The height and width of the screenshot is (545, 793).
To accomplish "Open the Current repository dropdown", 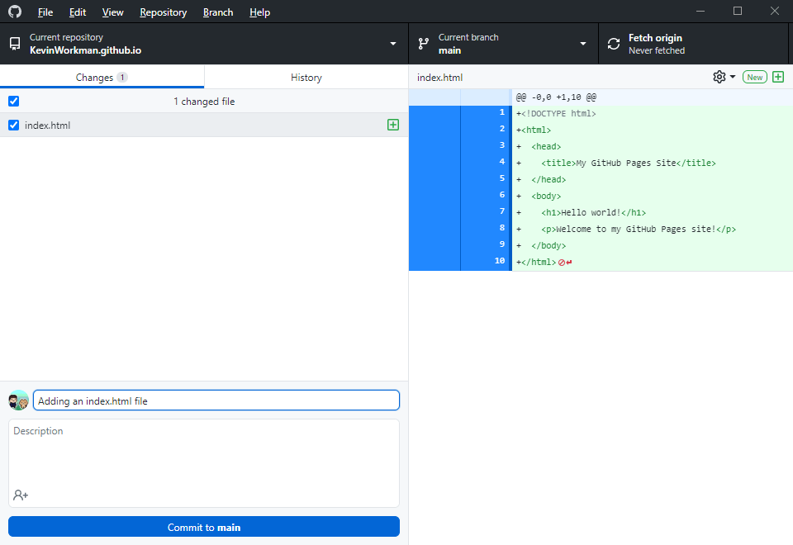I will pos(392,43).
